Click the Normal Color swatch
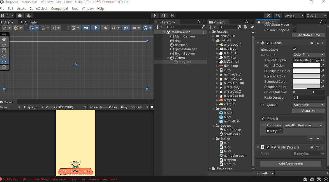The image size is (329, 182). 306,65
